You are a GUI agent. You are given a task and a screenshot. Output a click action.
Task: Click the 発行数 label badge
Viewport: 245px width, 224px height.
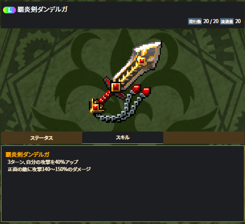pyautogui.click(x=195, y=22)
